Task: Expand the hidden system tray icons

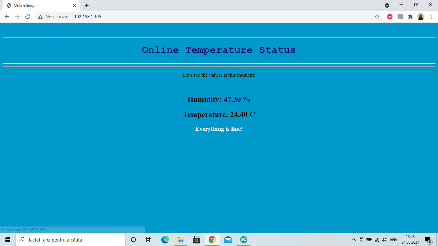Action: tap(354, 240)
